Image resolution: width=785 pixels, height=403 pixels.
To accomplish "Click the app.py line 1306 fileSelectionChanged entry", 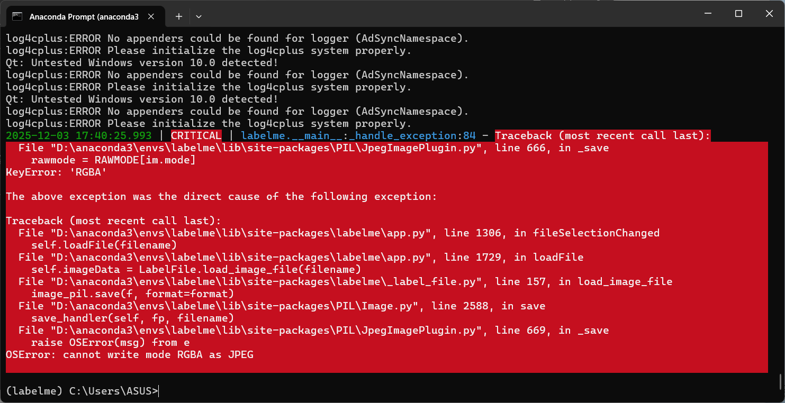I will tap(339, 233).
